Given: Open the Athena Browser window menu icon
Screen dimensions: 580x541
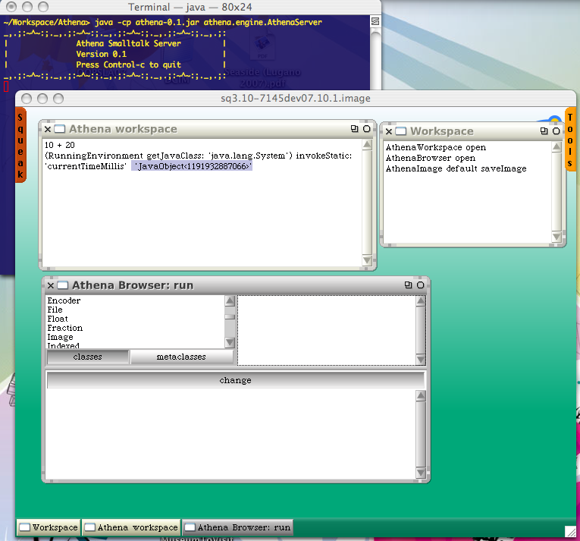Looking at the screenshot, I should tap(63, 285).
